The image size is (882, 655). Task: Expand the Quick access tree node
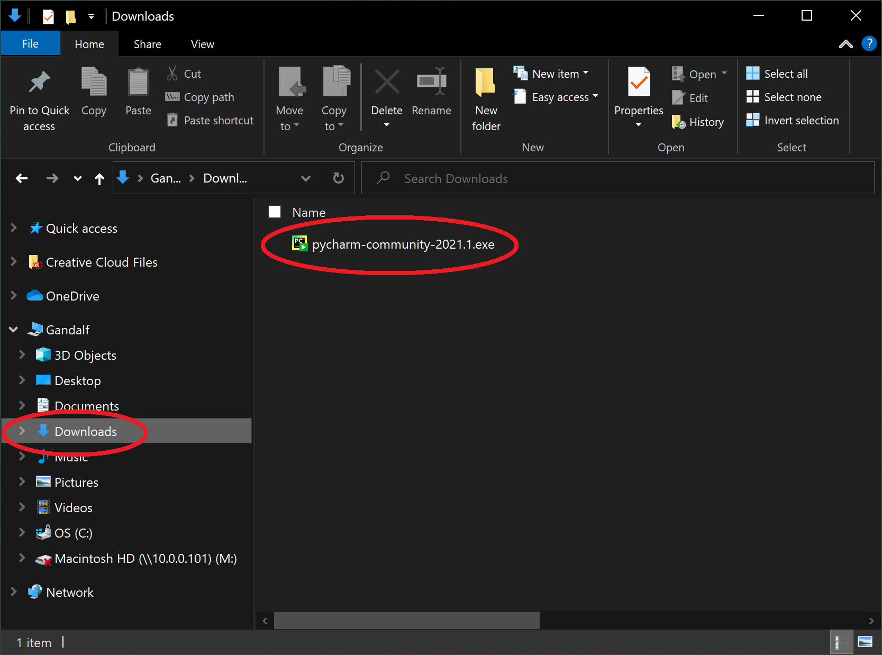14,228
